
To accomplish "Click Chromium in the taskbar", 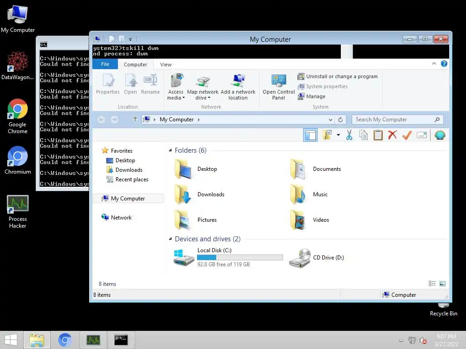I will pyautogui.click(x=65, y=340).
